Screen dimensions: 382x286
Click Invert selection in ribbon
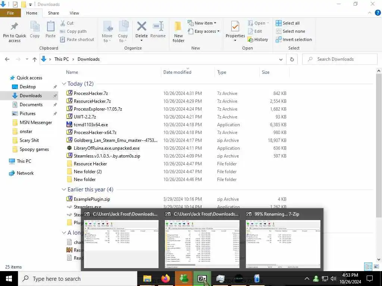click(294, 39)
